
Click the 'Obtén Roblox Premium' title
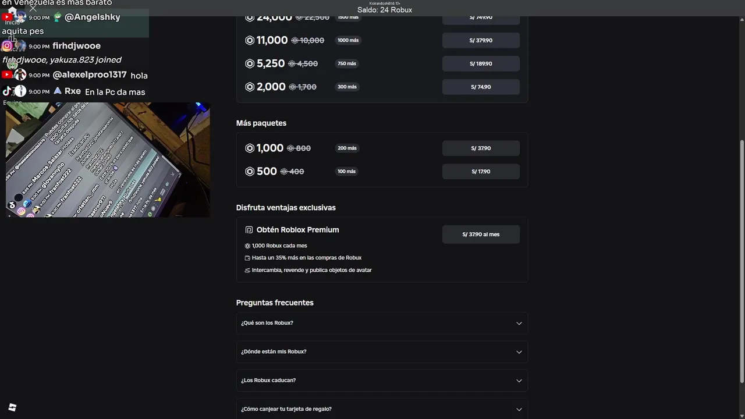297,230
